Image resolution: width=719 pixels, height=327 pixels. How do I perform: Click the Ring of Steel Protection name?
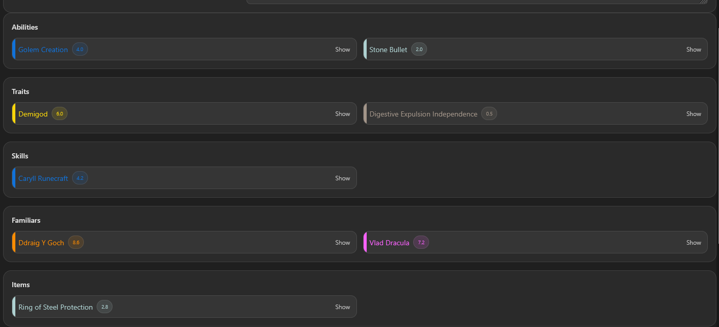[55, 307]
